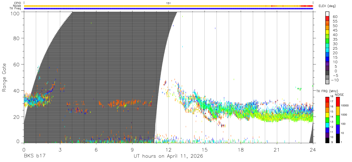Click the 25 label on ELEV colorbar
The image size is (352, 162).
(x=335, y=48)
